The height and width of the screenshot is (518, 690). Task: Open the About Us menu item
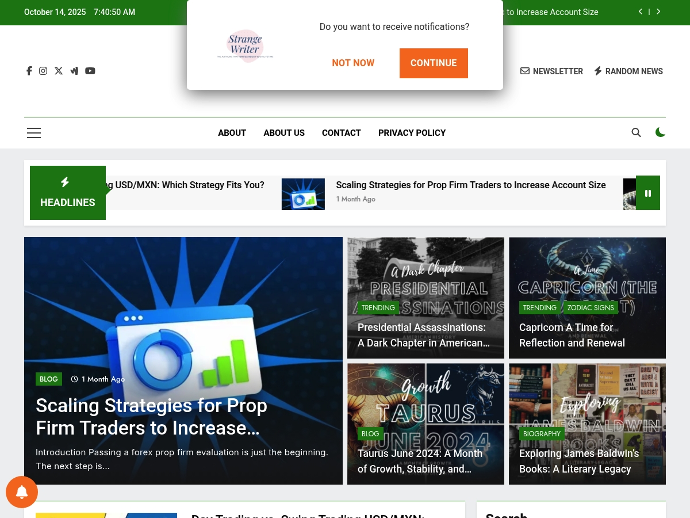click(x=284, y=133)
